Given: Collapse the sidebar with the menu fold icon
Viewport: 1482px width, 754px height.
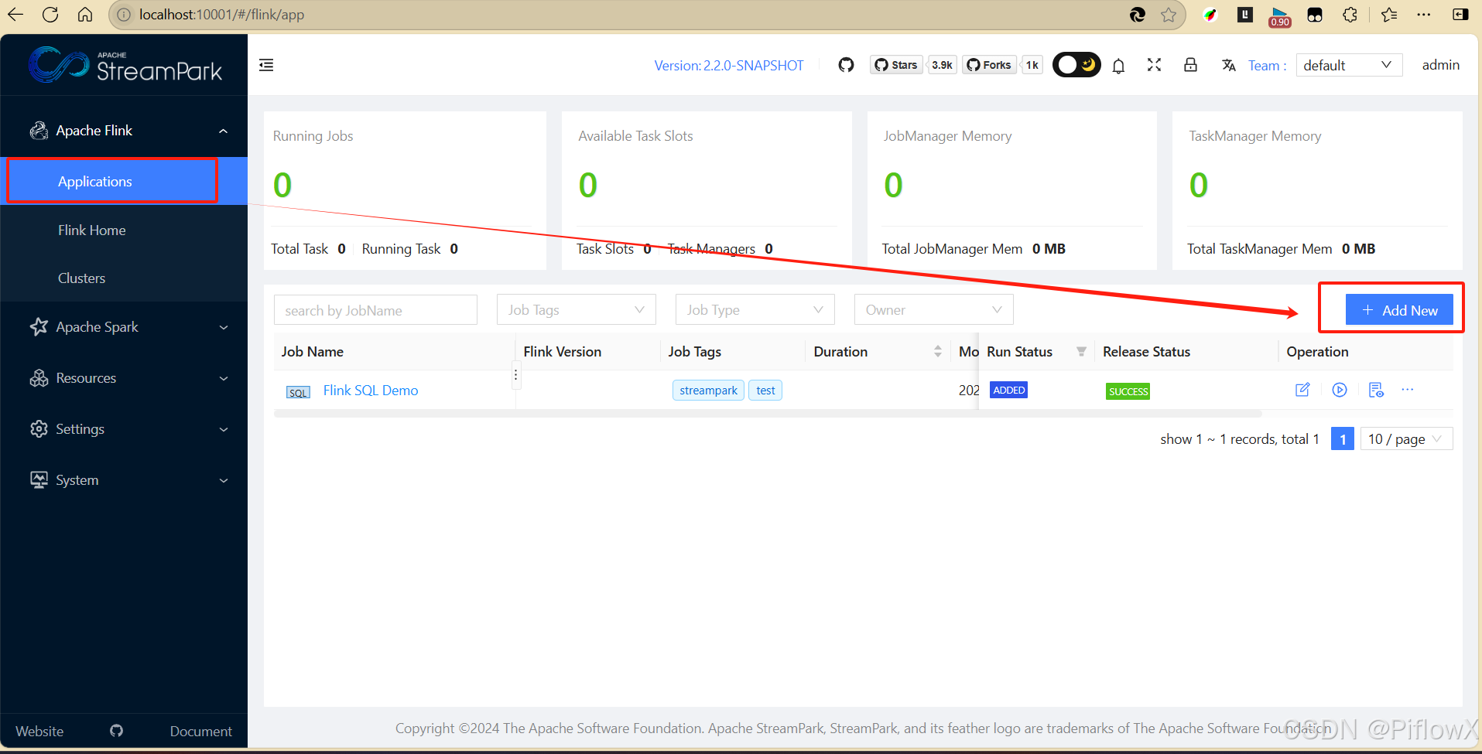Looking at the screenshot, I should [266, 65].
